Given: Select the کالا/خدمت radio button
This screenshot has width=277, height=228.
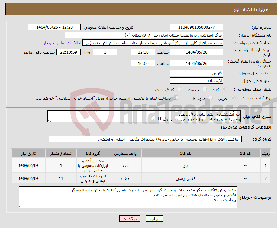Looking at the screenshot, I should tap(179, 89).
